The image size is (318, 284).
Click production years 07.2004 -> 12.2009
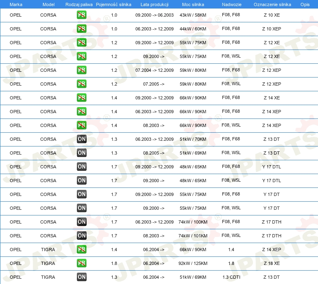[x=155, y=70]
